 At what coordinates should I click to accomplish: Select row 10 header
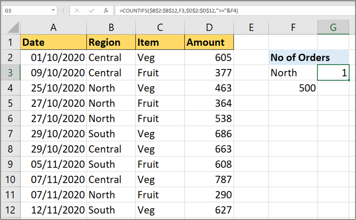point(10,179)
